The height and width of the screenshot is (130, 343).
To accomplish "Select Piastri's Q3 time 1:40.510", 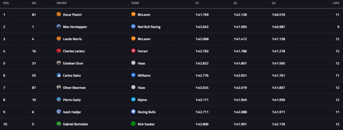I will (278, 15).
